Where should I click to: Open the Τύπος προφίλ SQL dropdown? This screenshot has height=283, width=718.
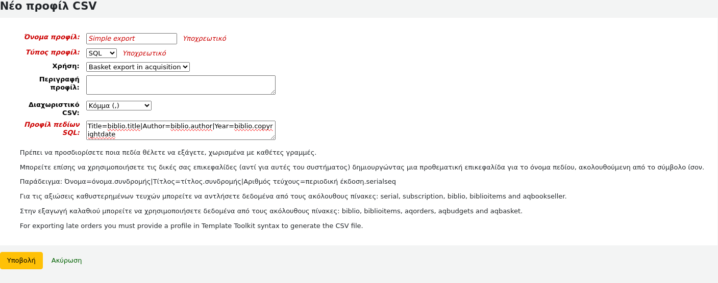tap(101, 53)
